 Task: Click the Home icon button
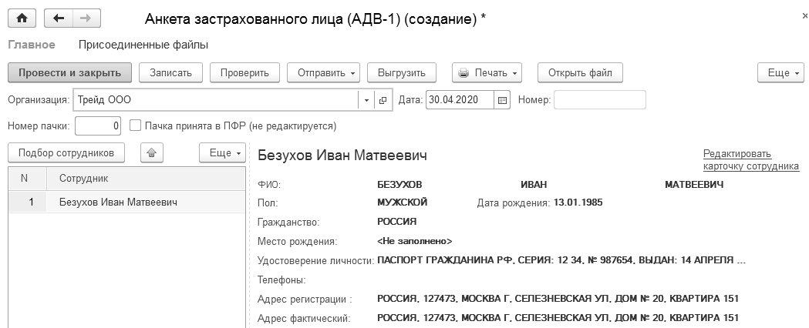[x=22, y=17]
